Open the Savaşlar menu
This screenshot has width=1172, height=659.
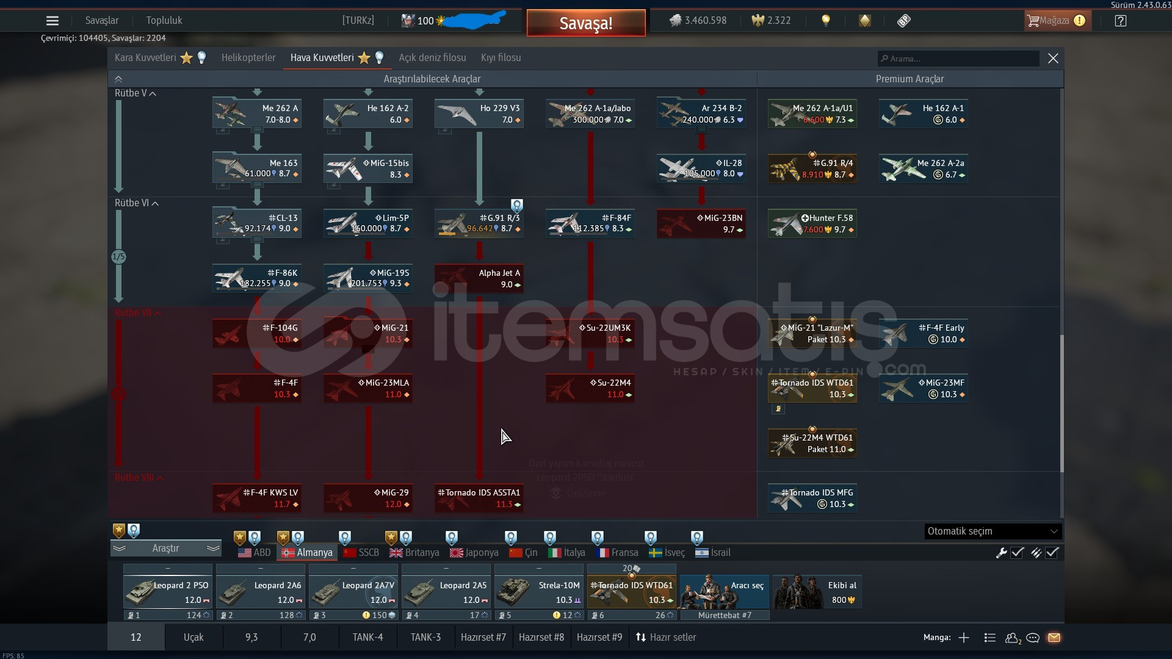coord(102,21)
